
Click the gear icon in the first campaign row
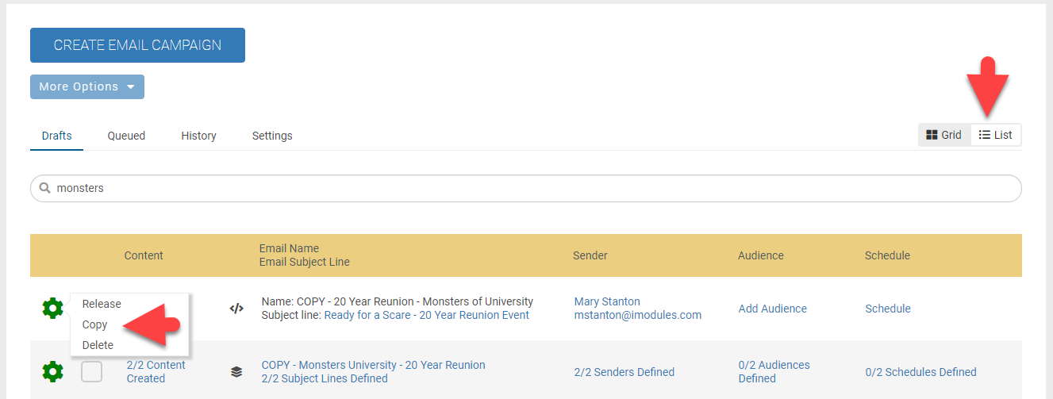pyautogui.click(x=52, y=308)
